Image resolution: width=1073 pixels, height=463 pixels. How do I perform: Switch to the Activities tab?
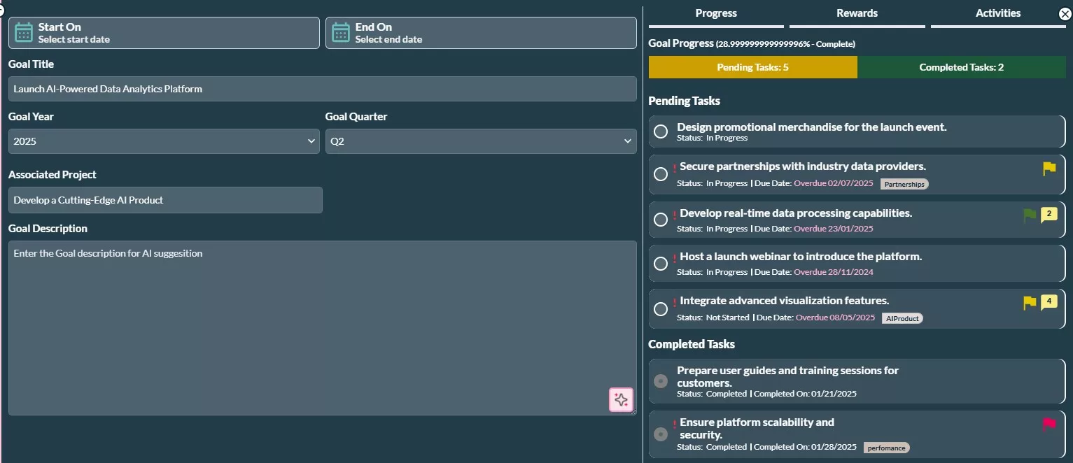click(998, 14)
